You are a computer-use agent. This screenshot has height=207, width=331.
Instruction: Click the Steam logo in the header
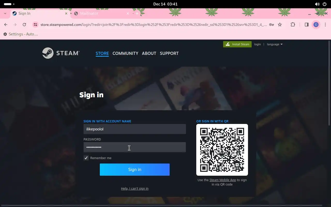coord(61,53)
